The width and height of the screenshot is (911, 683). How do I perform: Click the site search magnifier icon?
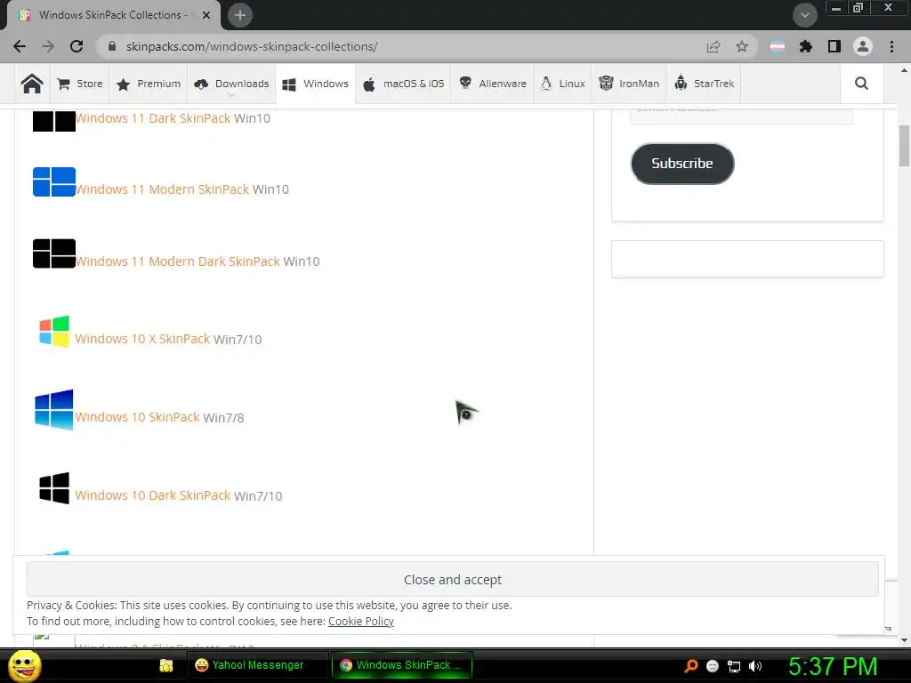point(861,84)
